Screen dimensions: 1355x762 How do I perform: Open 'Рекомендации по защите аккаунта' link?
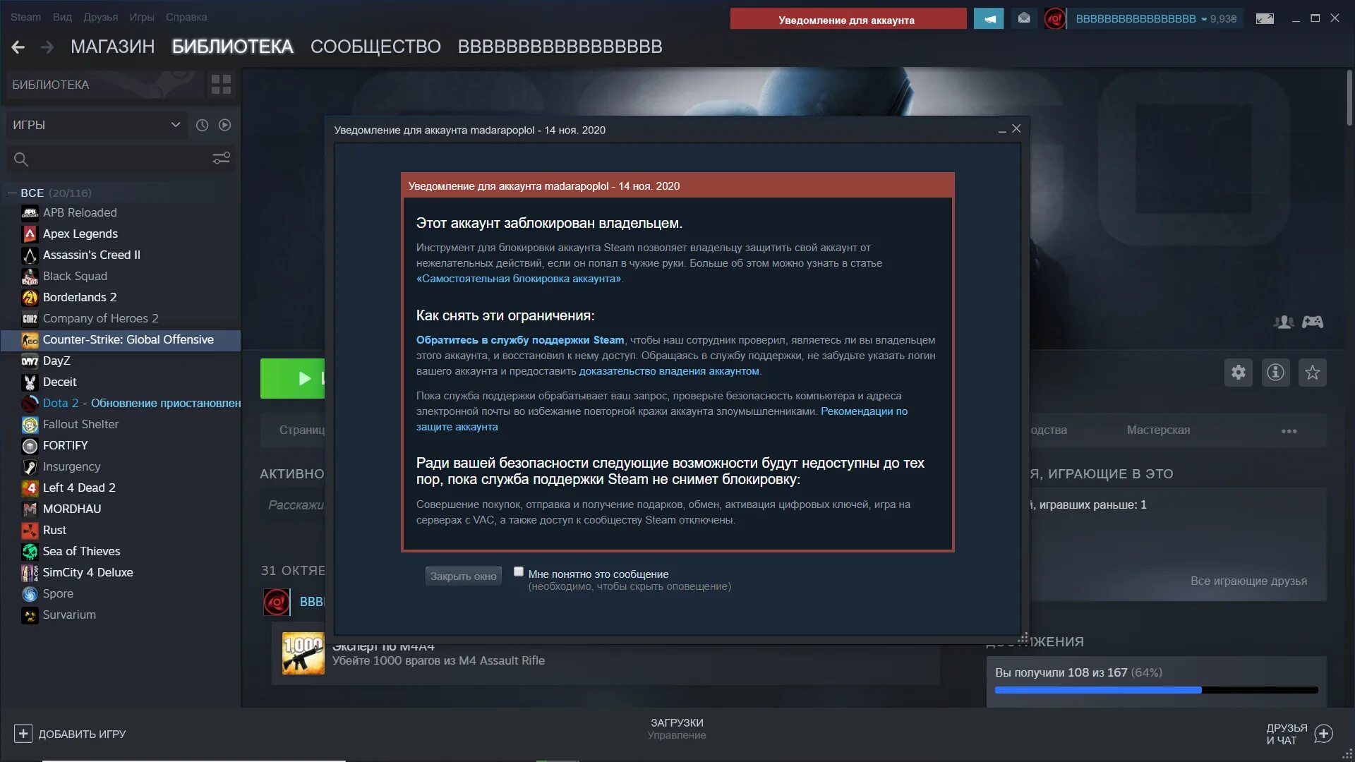661,419
